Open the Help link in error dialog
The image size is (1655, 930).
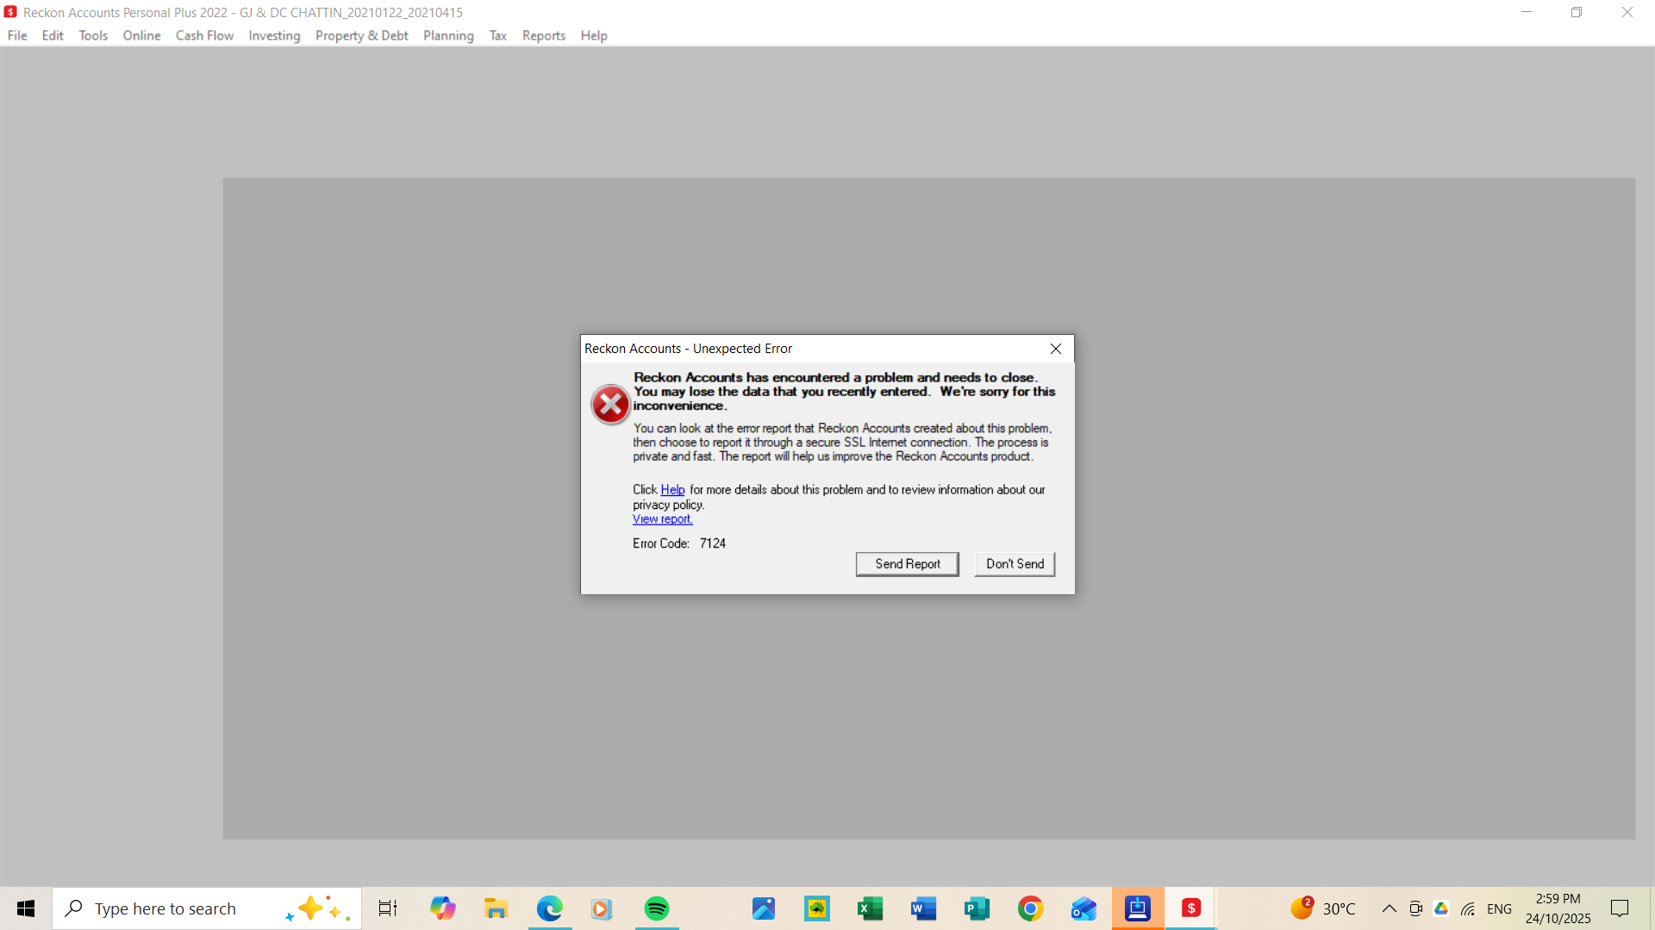click(672, 490)
